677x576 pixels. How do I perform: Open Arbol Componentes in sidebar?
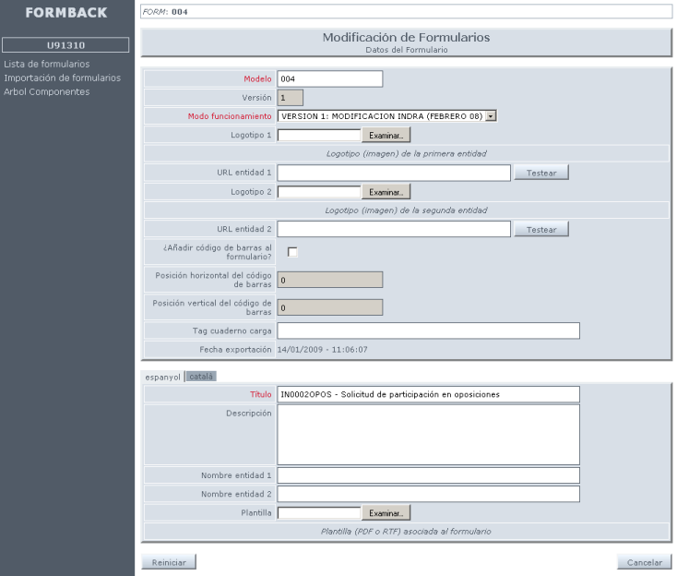pos(47,91)
